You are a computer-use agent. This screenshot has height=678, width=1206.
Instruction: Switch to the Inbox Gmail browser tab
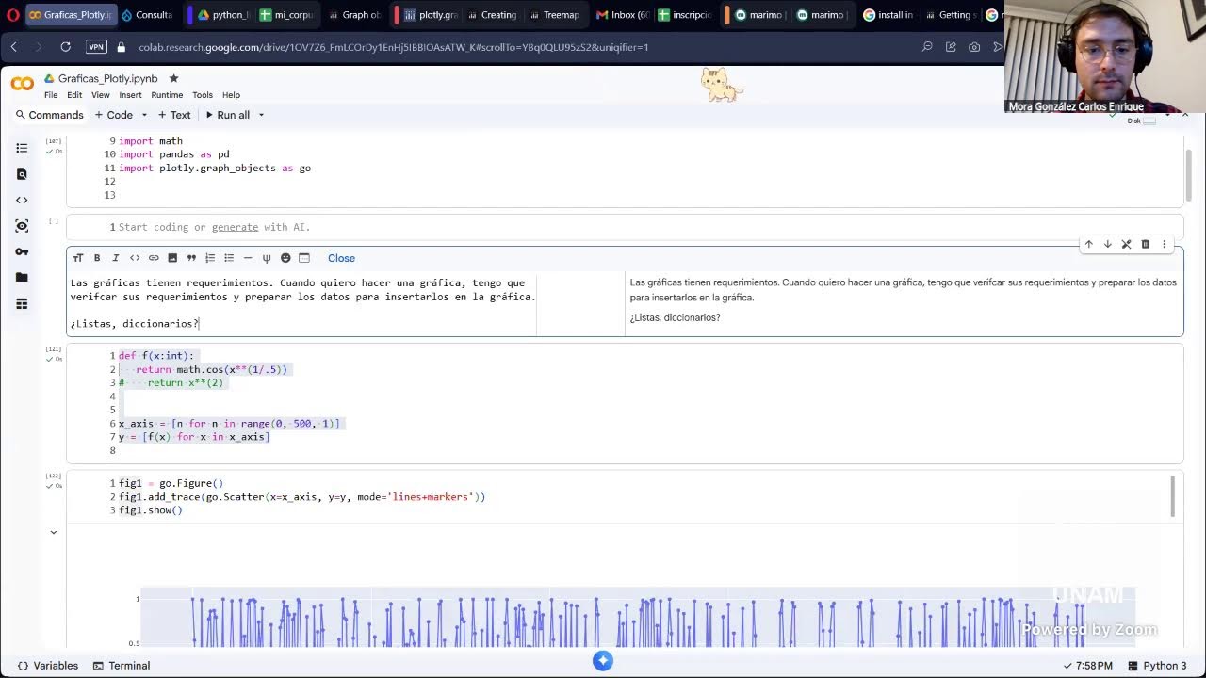pyautogui.click(x=622, y=15)
